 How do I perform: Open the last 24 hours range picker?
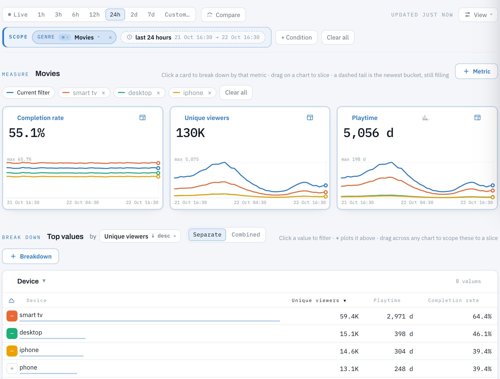[193, 37]
